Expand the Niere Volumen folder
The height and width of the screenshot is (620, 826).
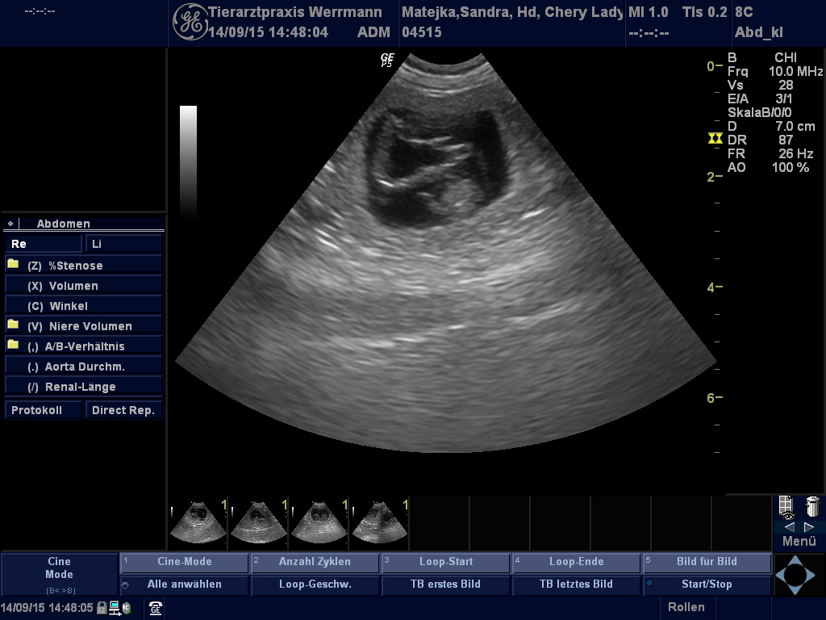13,325
